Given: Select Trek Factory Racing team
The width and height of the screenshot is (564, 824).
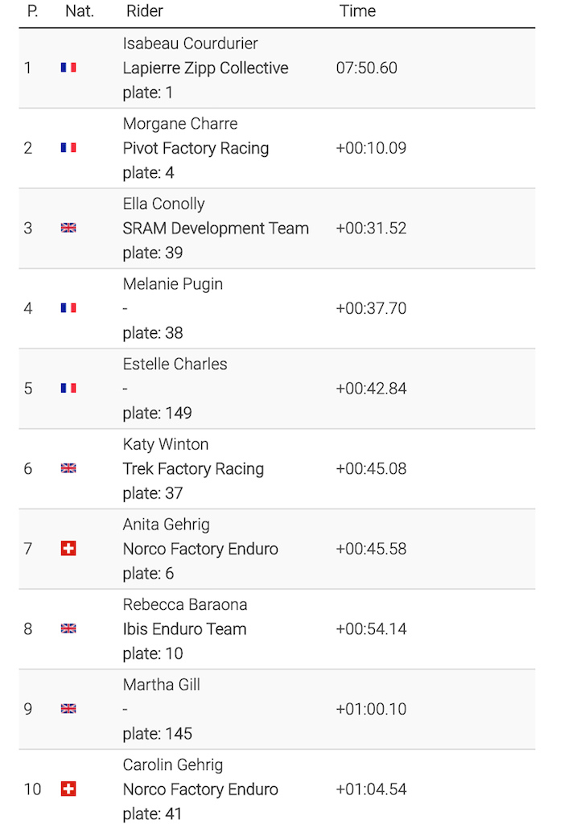Looking at the screenshot, I should click(x=193, y=469).
